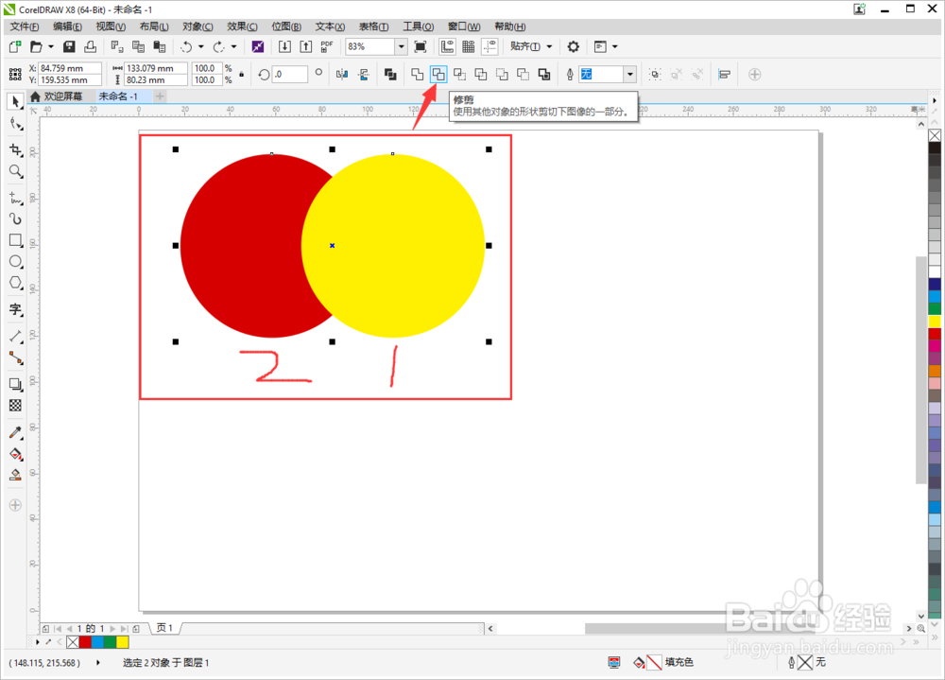Add new document tab with plus
The width and height of the screenshot is (945, 680).
(160, 96)
